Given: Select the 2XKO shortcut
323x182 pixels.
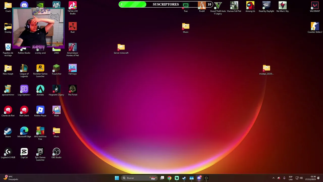Looking at the screenshot, I should 57,51.
